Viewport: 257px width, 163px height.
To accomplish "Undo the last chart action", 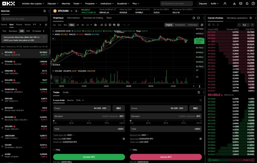I will [x=124, y=25].
